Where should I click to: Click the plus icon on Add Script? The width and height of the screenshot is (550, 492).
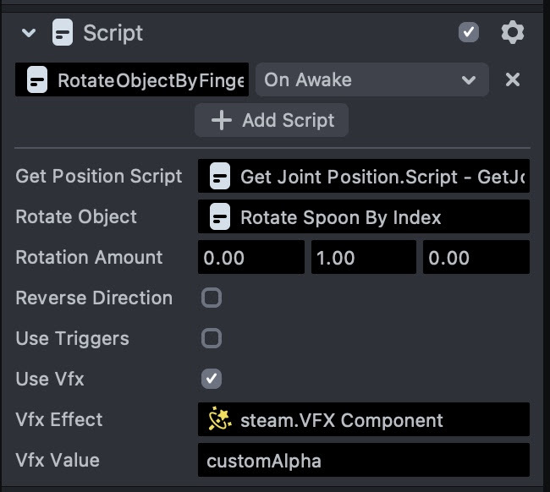[222, 121]
